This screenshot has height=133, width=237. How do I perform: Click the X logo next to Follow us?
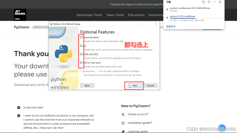123,114
